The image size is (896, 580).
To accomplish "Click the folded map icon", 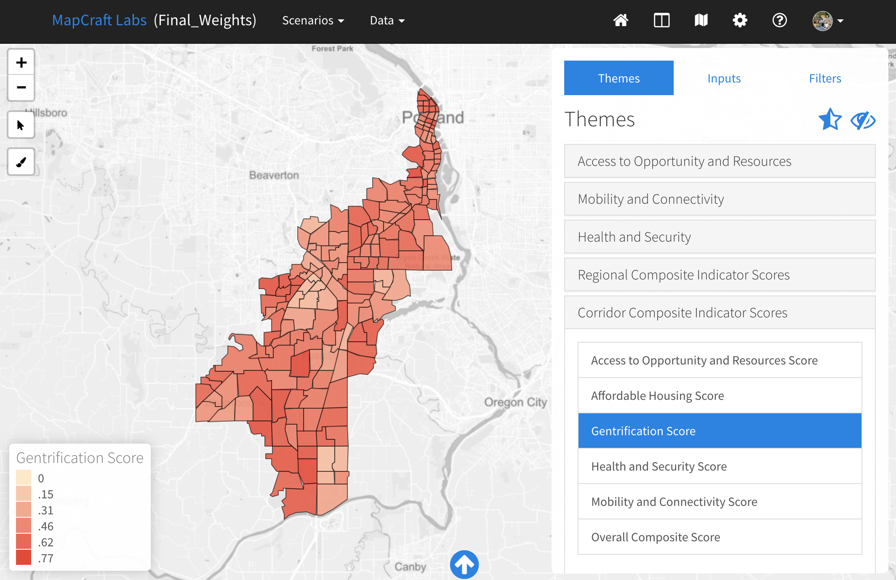I will point(701,20).
